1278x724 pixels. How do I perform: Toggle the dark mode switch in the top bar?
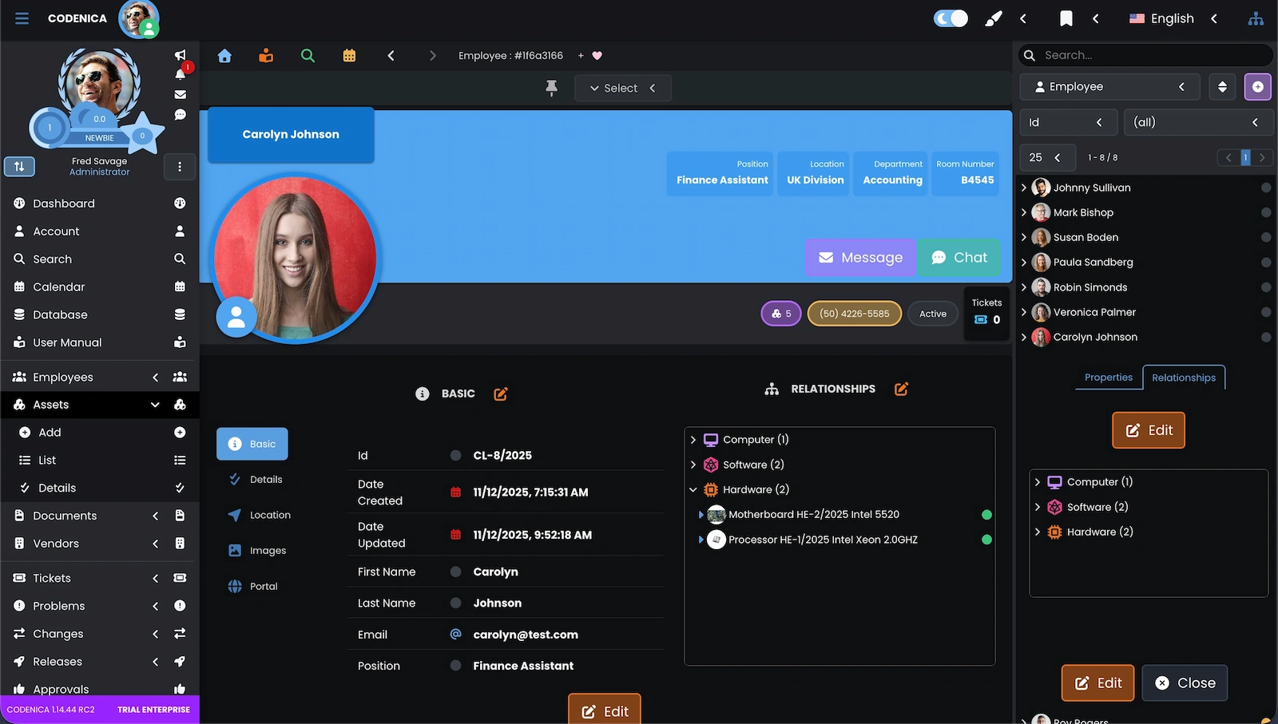pos(951,18)
